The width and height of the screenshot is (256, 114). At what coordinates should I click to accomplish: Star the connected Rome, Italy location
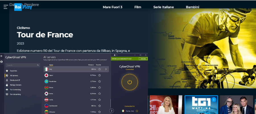coord(137,111)
